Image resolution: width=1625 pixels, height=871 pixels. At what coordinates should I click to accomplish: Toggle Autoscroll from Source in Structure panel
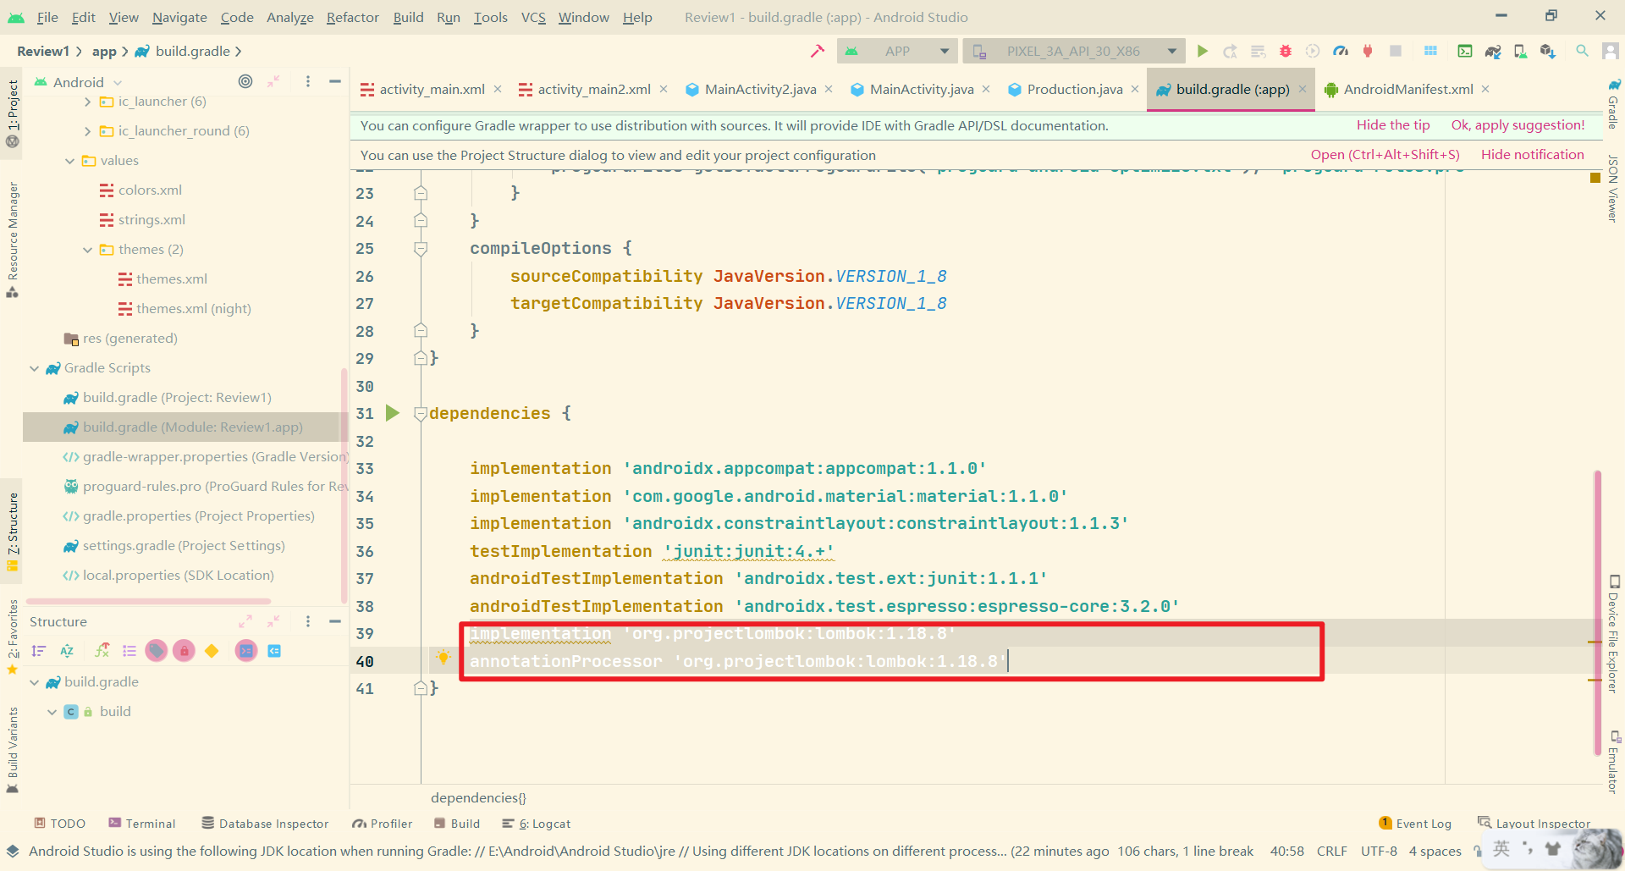[x=274, y=651]
